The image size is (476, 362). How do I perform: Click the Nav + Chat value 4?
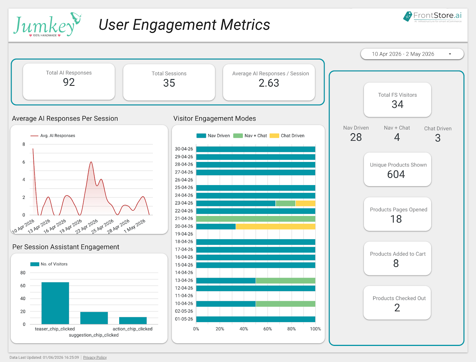(x=397, y=137)
